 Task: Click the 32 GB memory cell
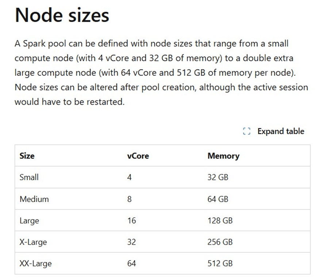pyautogui.click(x=218, y=177)
